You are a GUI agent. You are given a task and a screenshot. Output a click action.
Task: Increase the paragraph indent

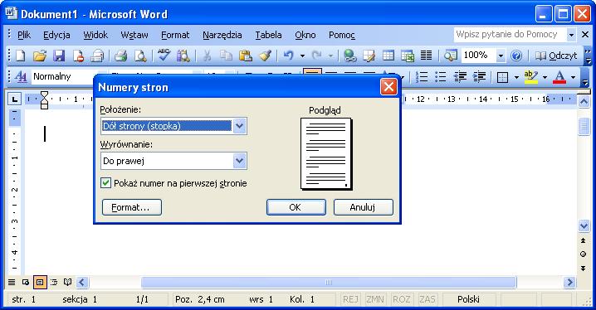pos(479,77)
